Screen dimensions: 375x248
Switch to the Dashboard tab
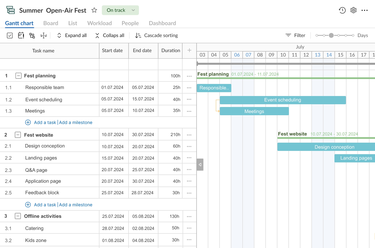point(162,23)
